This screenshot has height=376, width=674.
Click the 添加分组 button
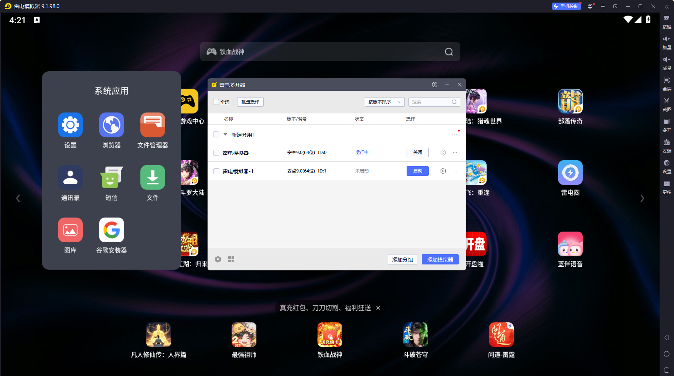click(403, 260)
